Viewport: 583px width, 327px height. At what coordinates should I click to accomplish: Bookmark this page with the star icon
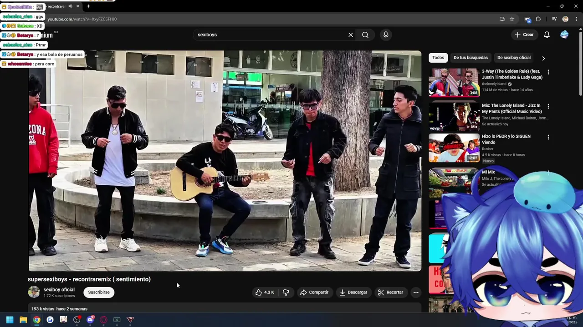pyautogui.click(x=512, y=19)
